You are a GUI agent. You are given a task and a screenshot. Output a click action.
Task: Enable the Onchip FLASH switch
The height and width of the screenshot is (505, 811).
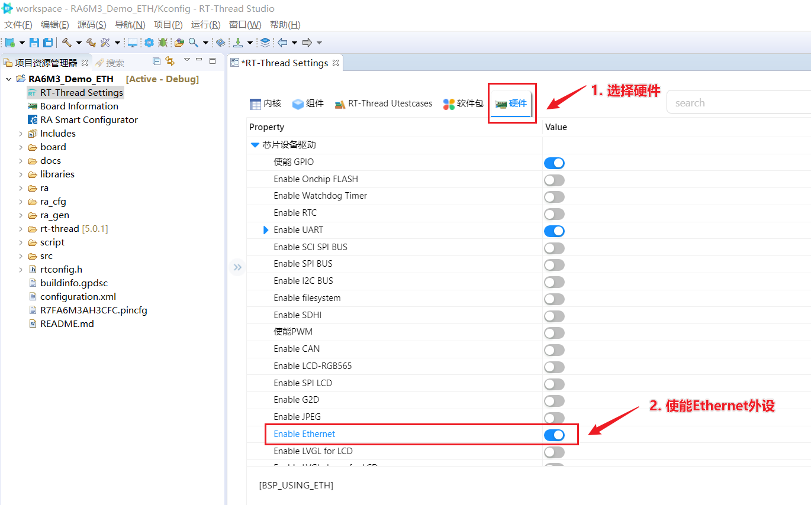pyautogui.click(x=554, y=180)
